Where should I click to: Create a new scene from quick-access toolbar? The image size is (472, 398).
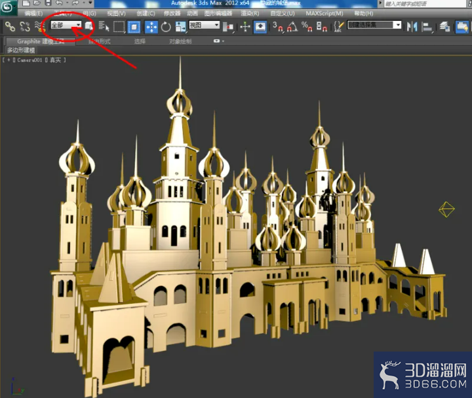pos(26,3)
